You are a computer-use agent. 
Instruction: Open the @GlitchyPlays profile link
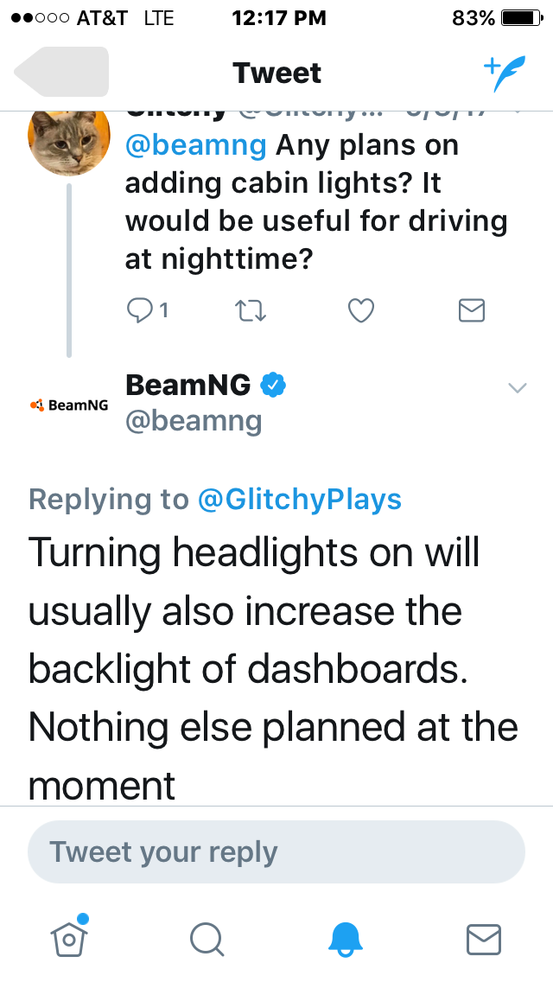click(x=299, y=499)
